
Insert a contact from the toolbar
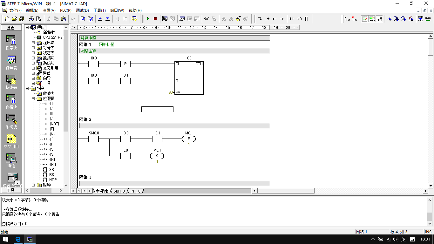[292, 19]
